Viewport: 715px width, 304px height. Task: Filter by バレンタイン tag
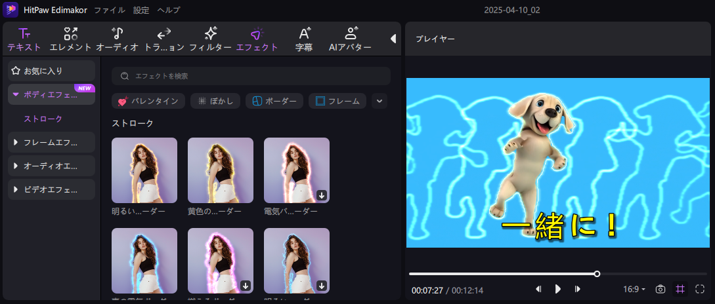[148, 101]
